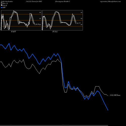The image size is (126, 126).
Task: Click the blue OBV legend swatch
Action: pos(2,8)
